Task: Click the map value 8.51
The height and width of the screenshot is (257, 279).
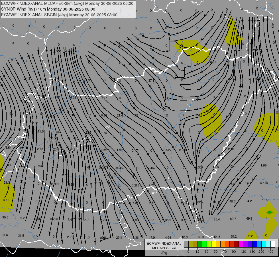Action: pos(152,220)
